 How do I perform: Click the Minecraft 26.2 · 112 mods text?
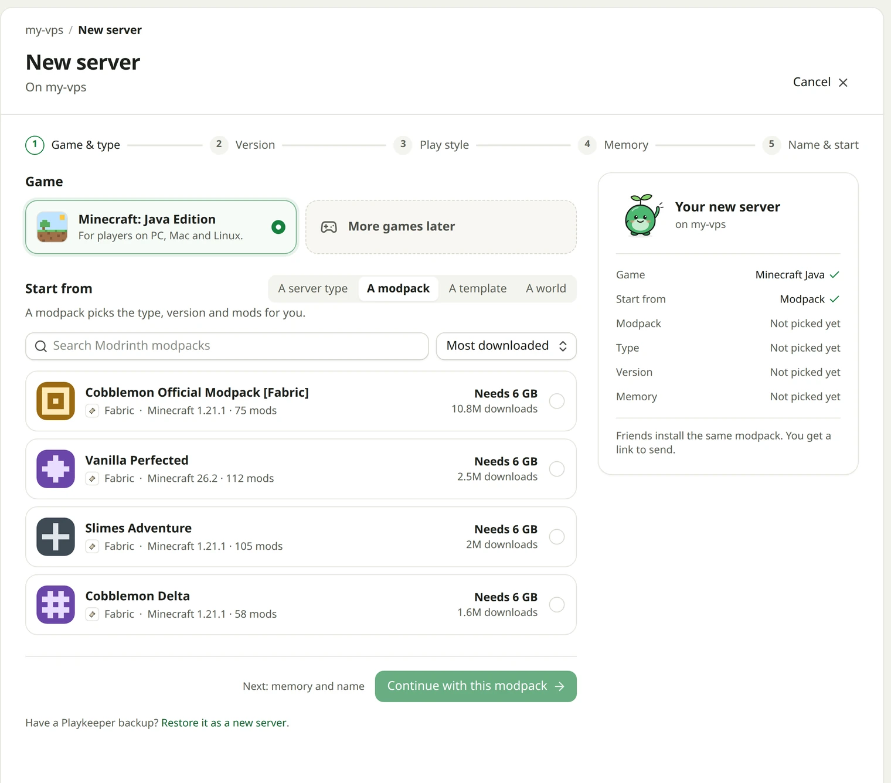point(211,479)
